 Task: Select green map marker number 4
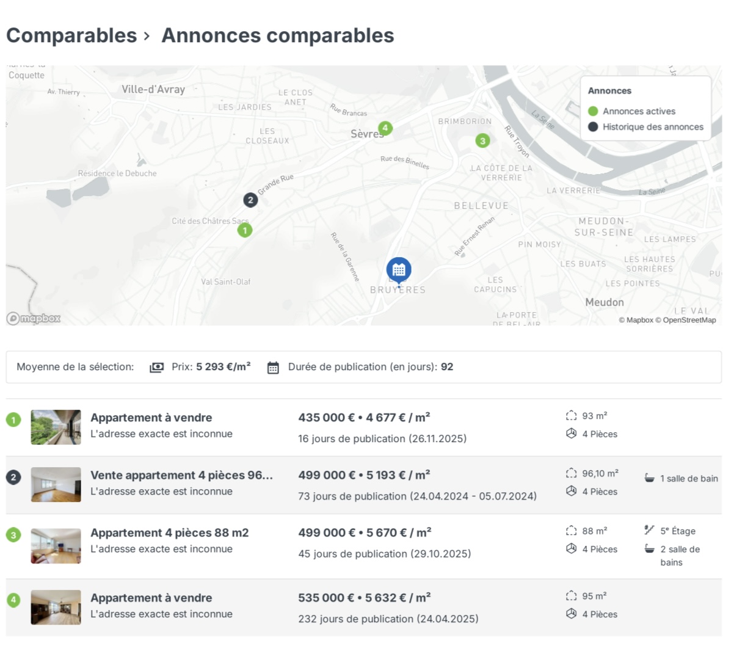coord(385,128)
